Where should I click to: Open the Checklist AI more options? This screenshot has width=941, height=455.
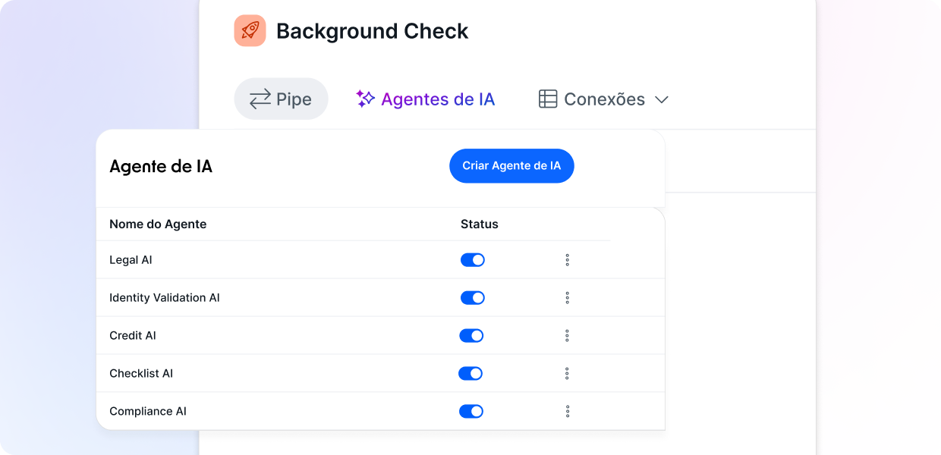pos(567,374)
